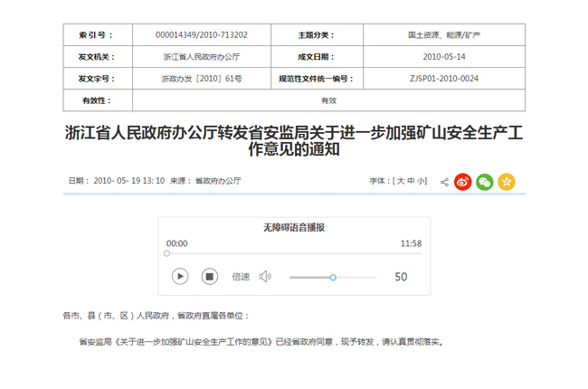Image resolution: width=588 pixels, height=389 pixels.
Task: Click the source 省政府办公厅 text
Action: [218, 182]
